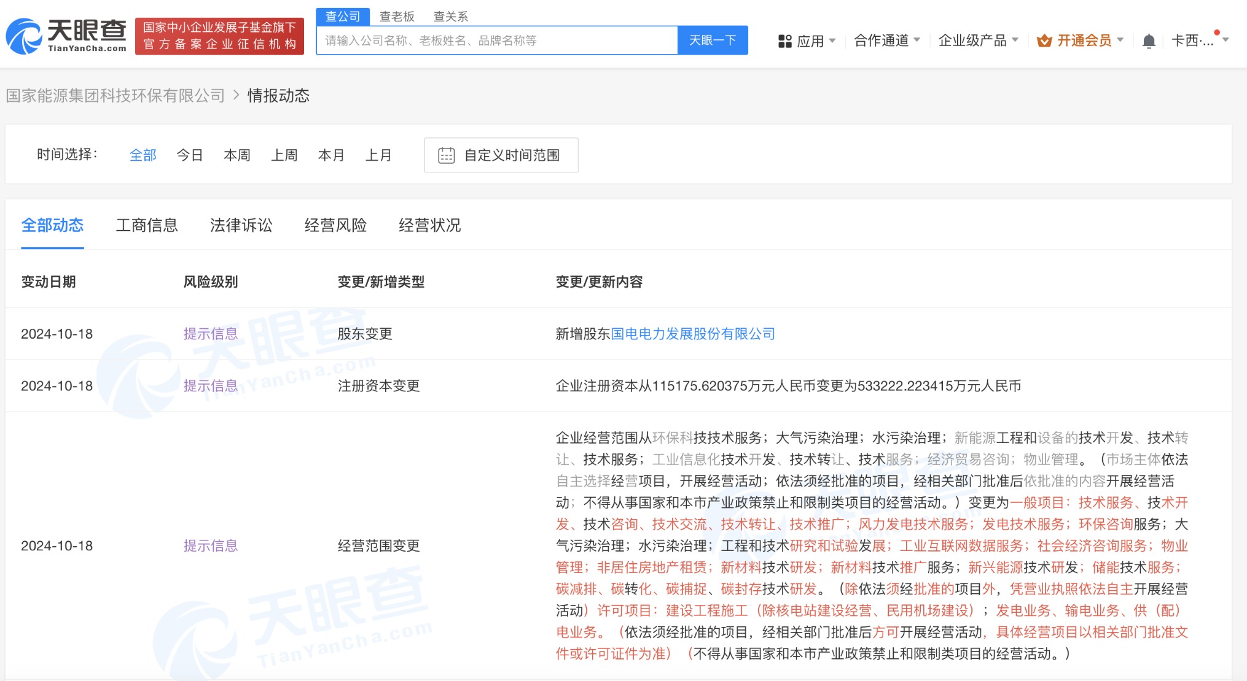Switch to the 全部动态 tab

(x=52, y=226)
